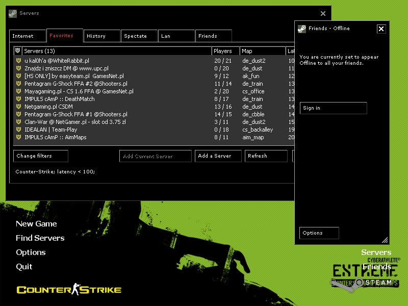This screenshot has height=306, width=408.
Task: Click the Steam icon in Servers window title
Action: tap(12, 13)
